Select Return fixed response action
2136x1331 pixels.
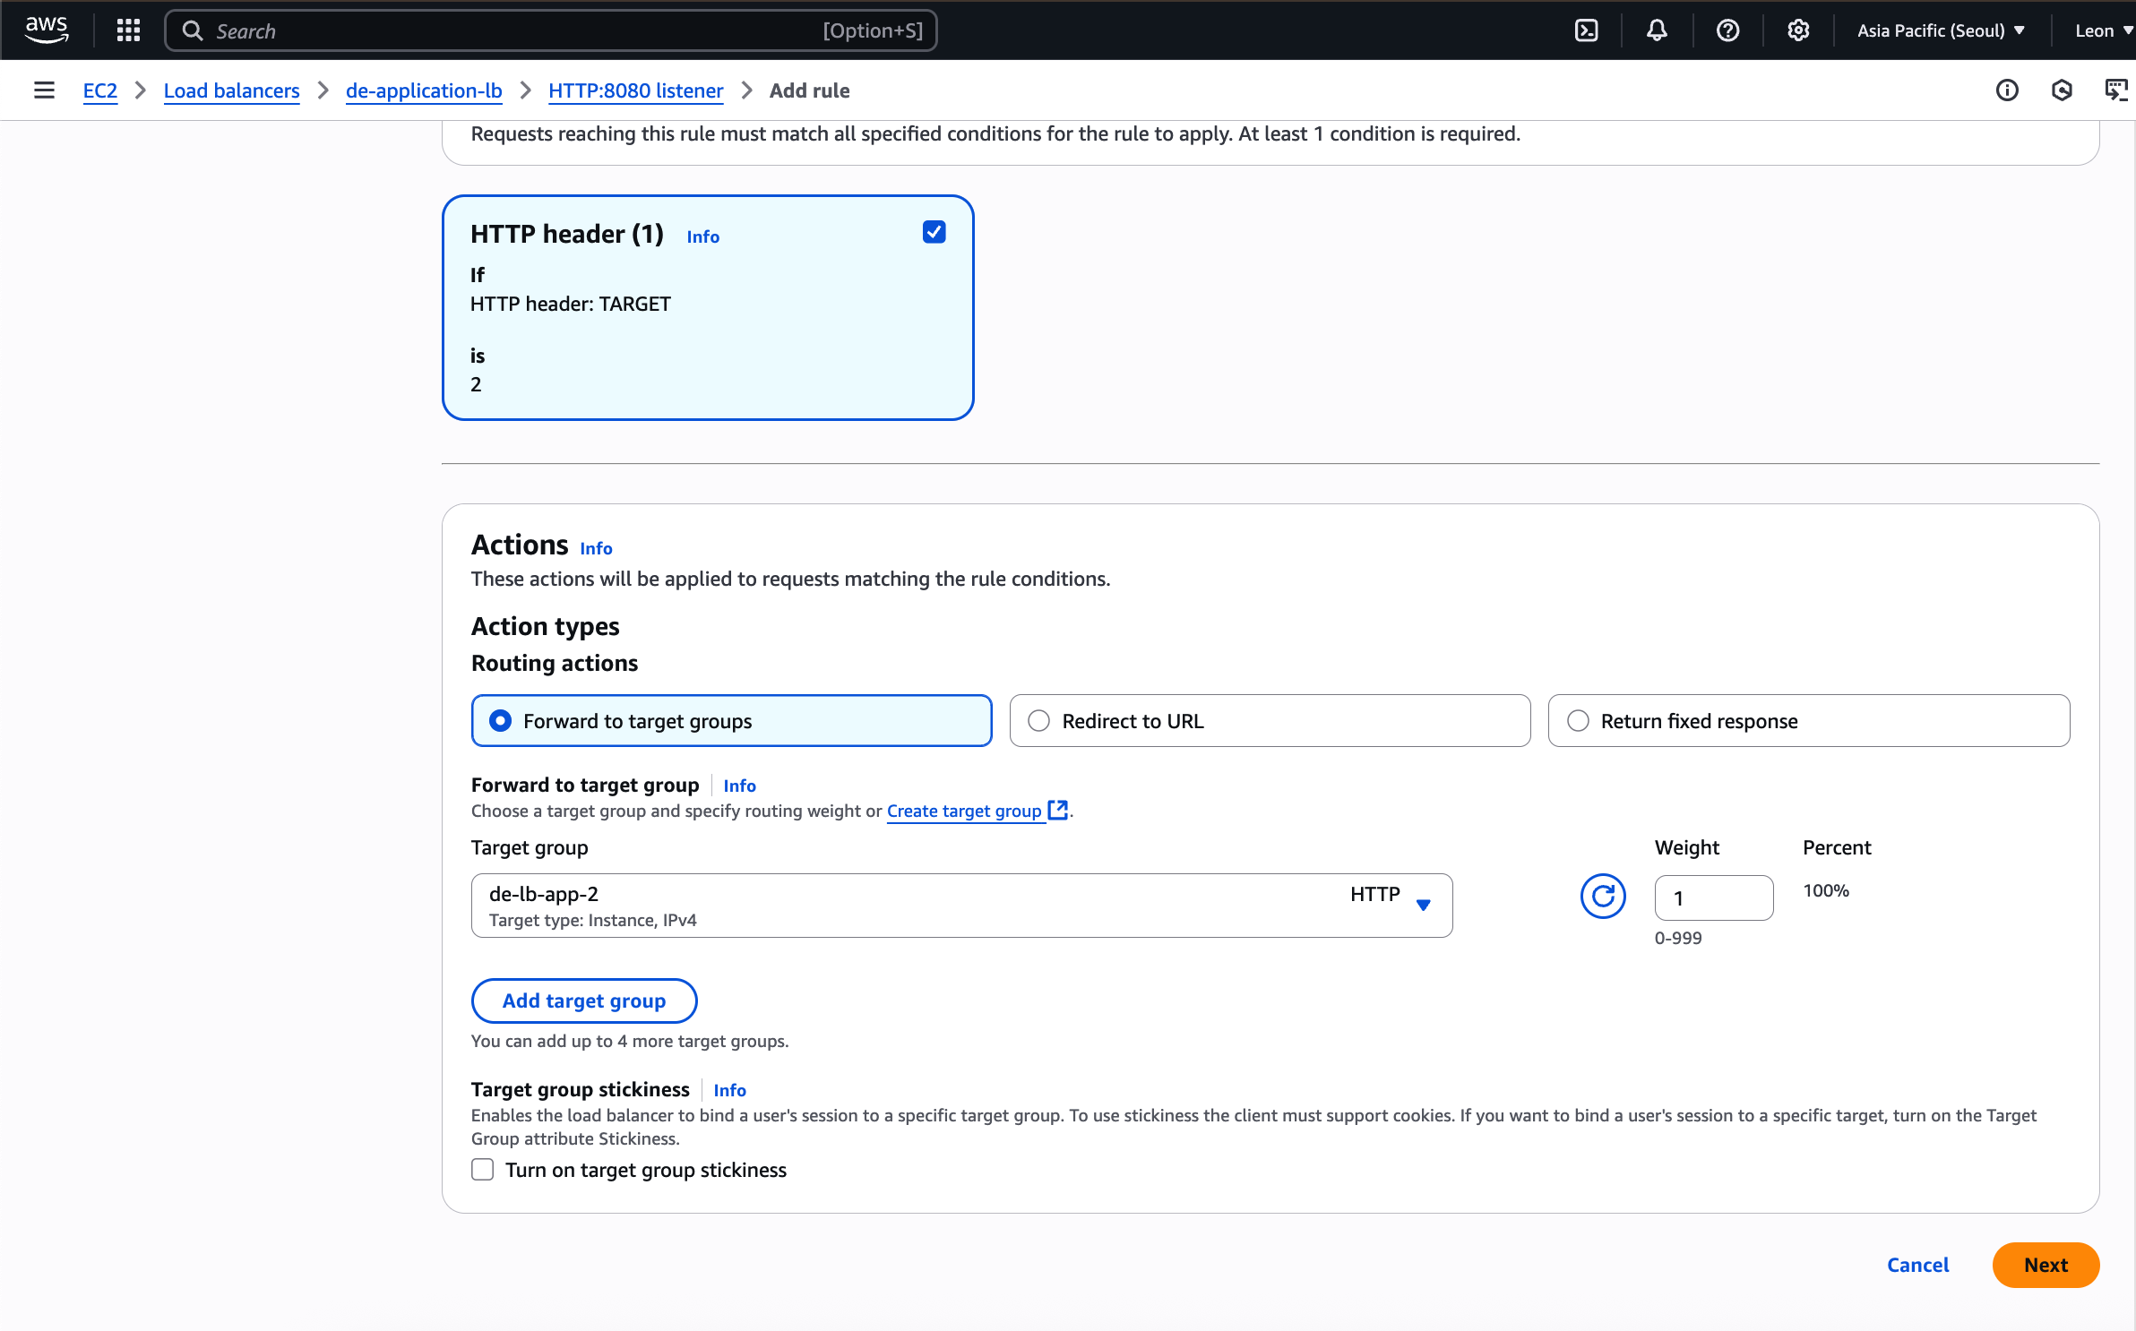pos(1578,720)
